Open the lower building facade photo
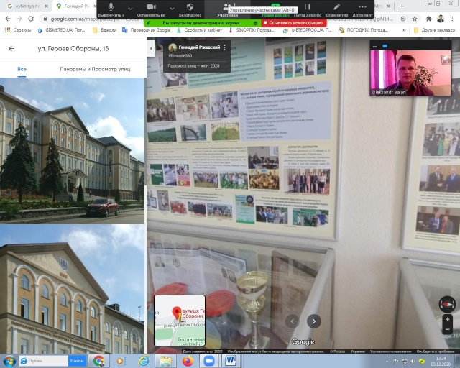 72,290
